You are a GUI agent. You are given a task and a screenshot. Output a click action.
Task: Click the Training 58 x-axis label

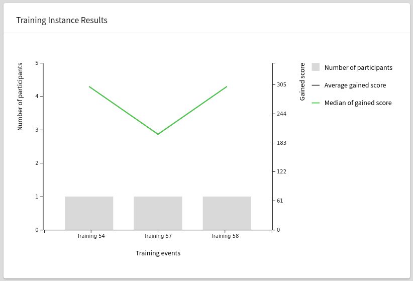[225, 236]
